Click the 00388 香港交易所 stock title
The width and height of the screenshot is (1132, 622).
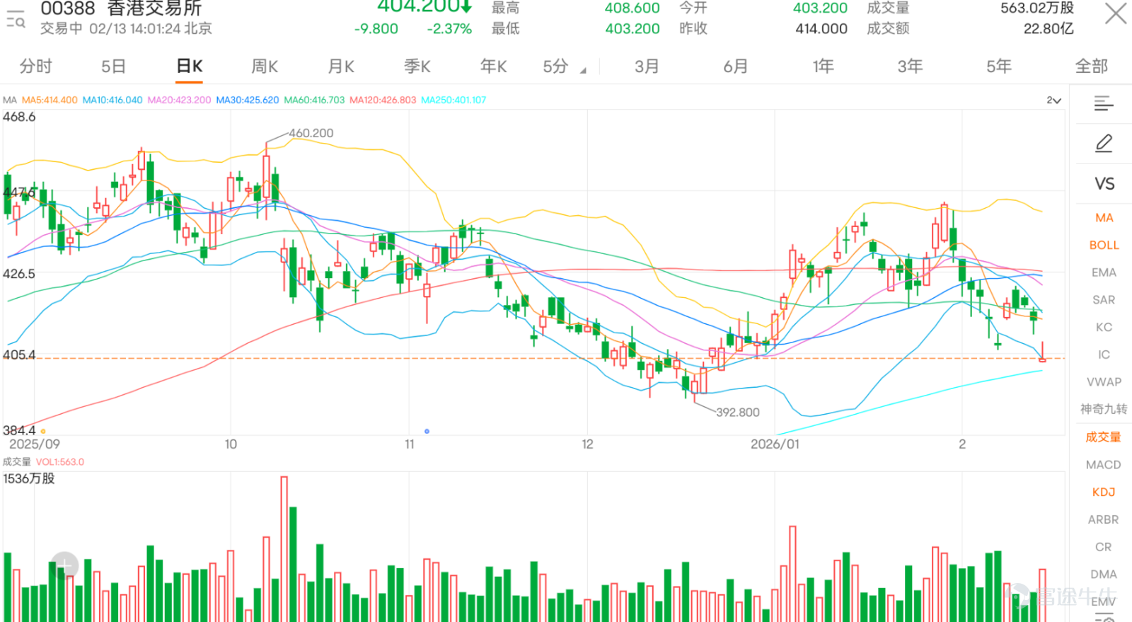(121, 9)
